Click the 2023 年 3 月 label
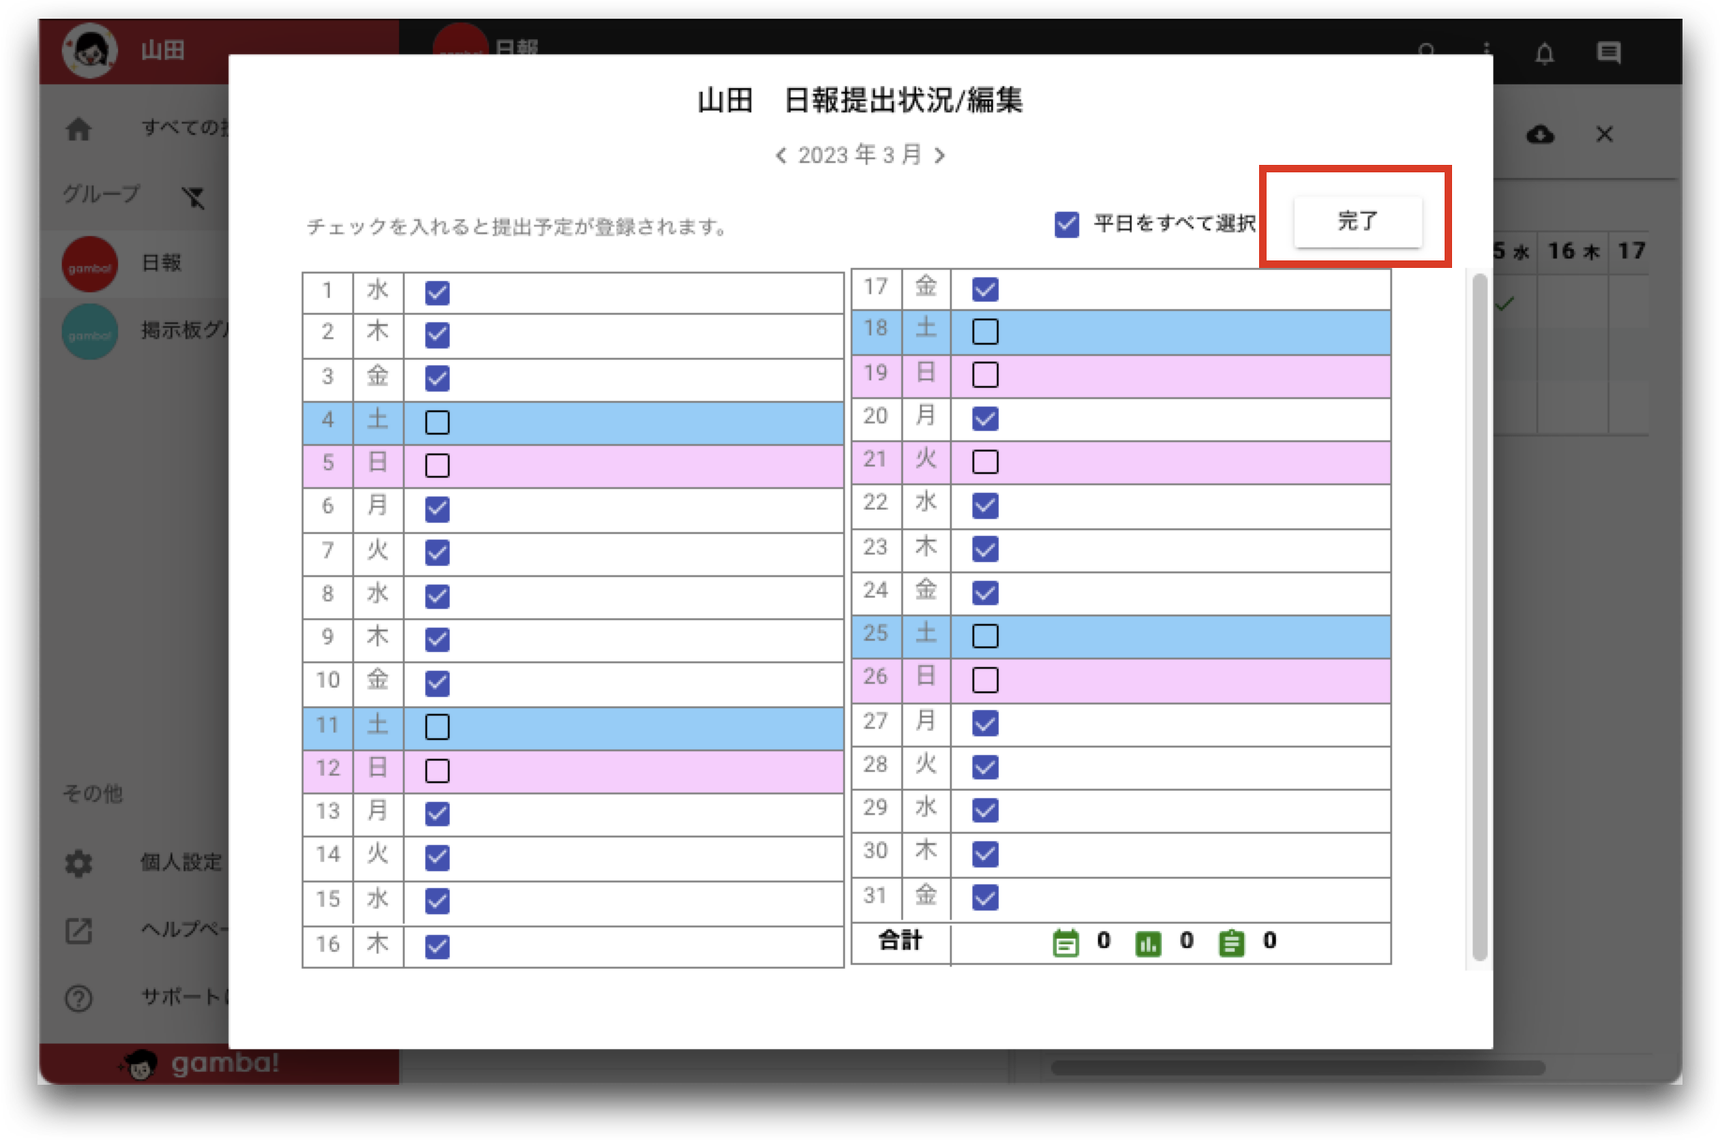Viewport: 1720px width, 1141px height. pyautogui.click(x=859, y=156)
